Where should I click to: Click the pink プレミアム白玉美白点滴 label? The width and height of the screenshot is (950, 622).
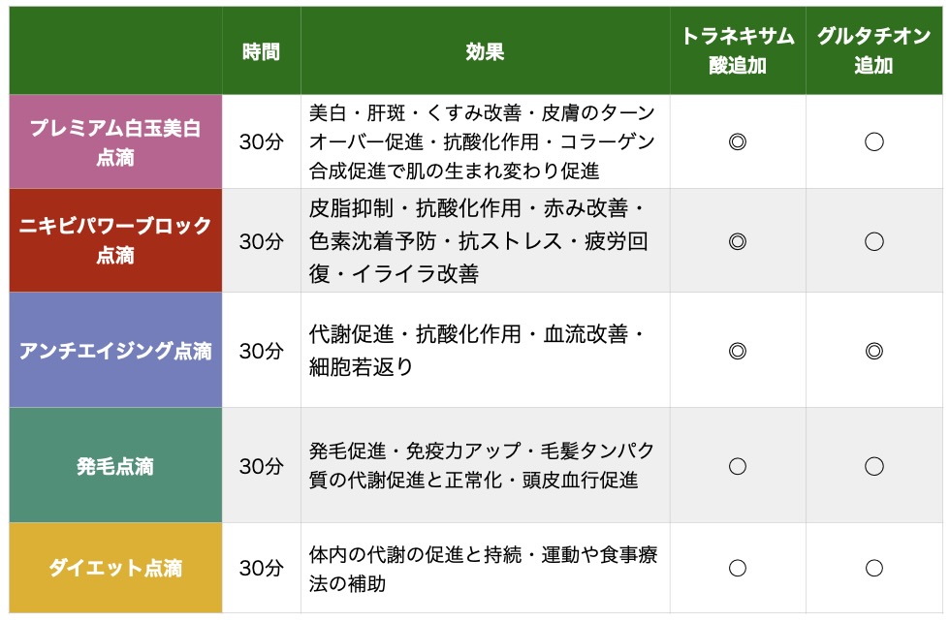[115, 142]
